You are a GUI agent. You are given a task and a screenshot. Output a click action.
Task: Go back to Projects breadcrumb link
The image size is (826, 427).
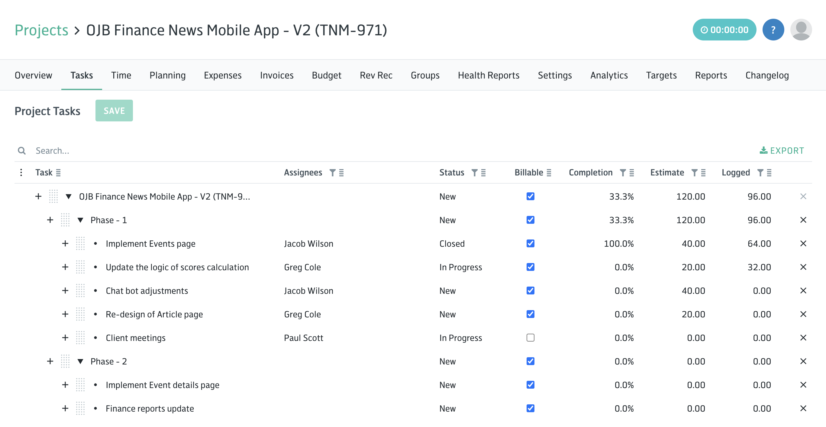click(x=41, y=30)
